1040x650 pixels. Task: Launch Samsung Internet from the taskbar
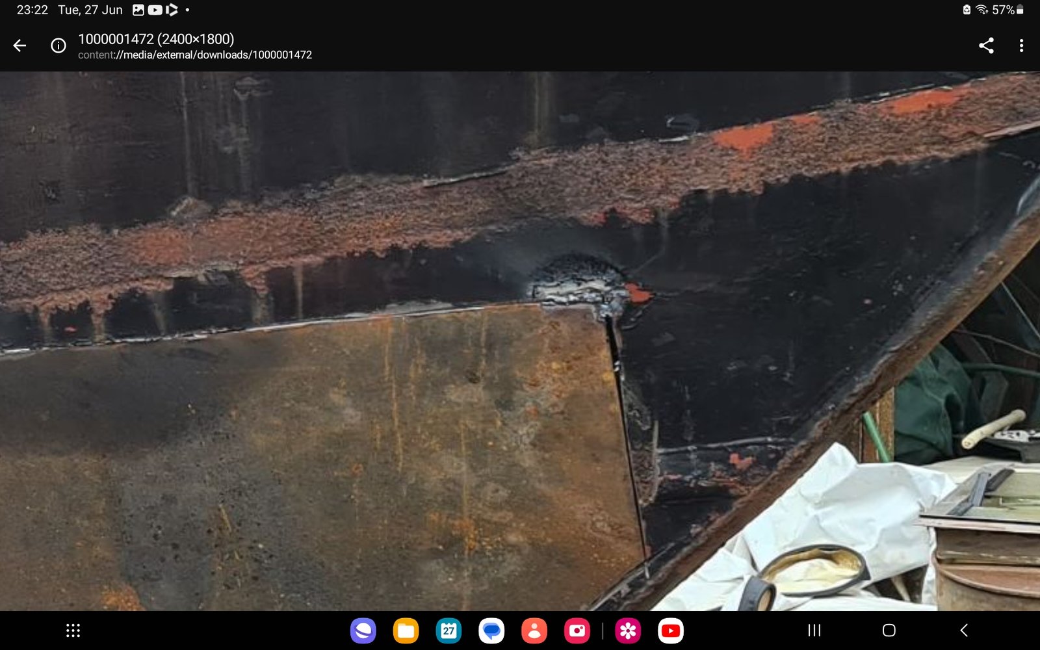coord(363,630)
